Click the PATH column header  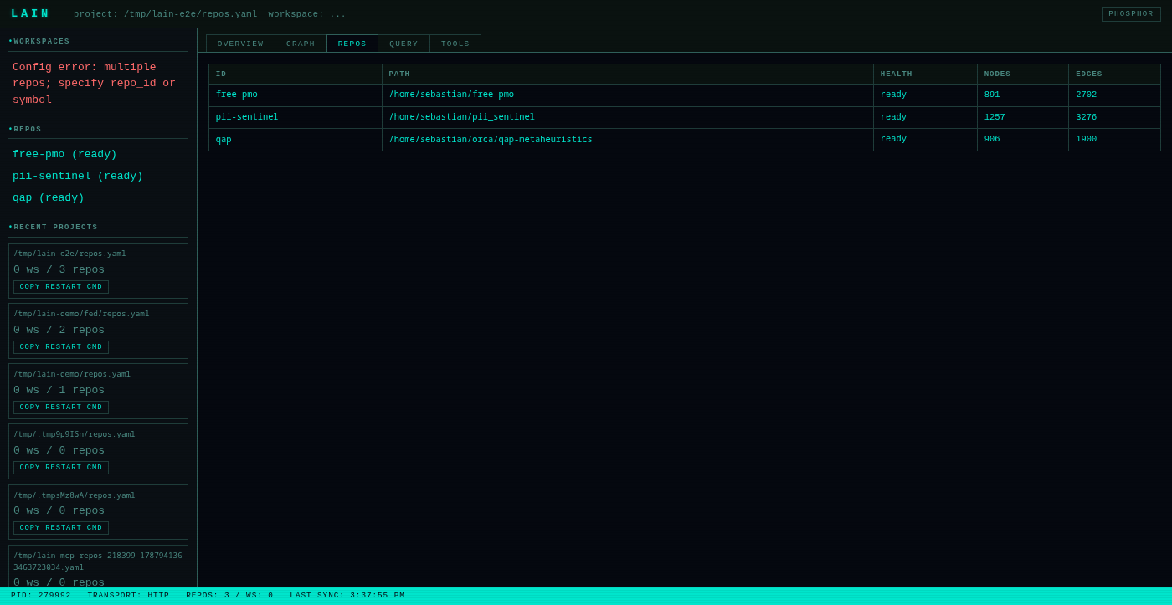point(628,74)
